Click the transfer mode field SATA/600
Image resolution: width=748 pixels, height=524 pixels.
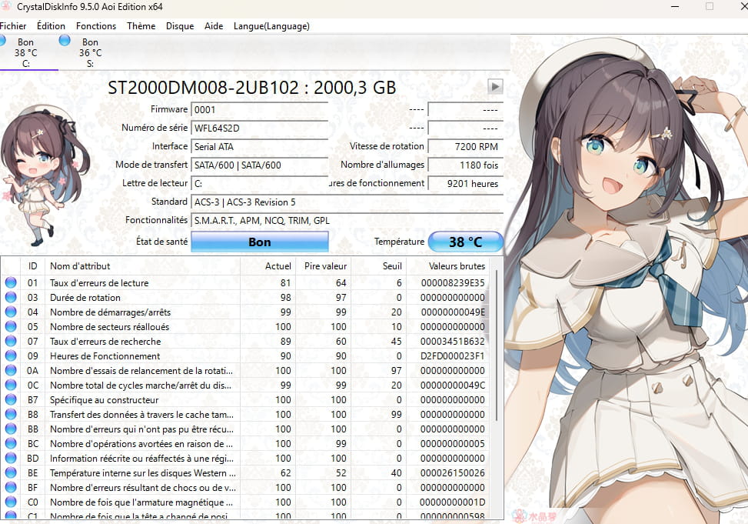(260, 165)
